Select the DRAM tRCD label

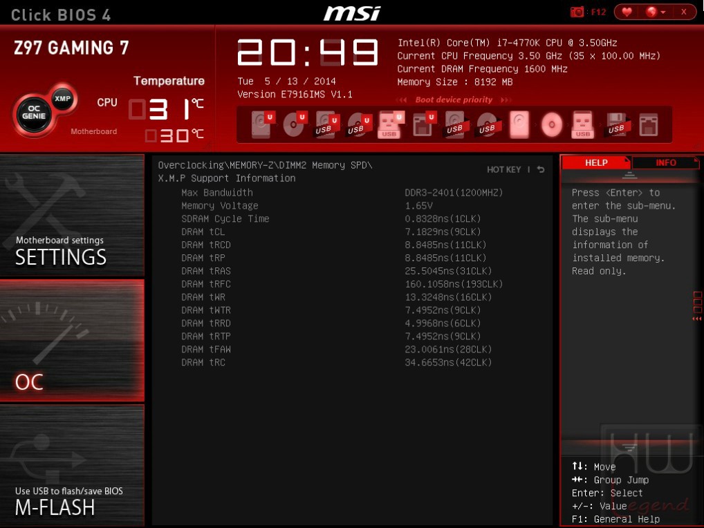pos(205,245)
